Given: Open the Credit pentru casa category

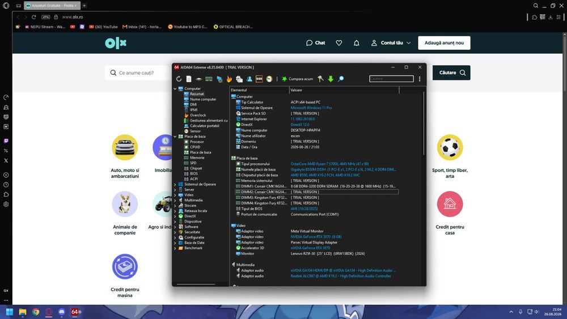Looking at the screenshot, I should point(450,213).
